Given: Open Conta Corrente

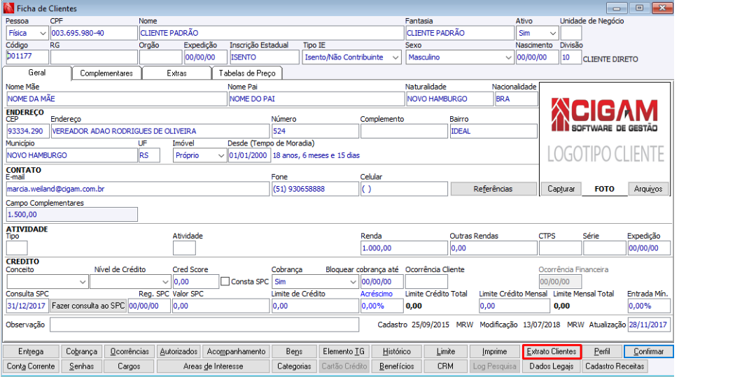Looking at the screenshot, I should pyautogui.click(x=31, y=366).
